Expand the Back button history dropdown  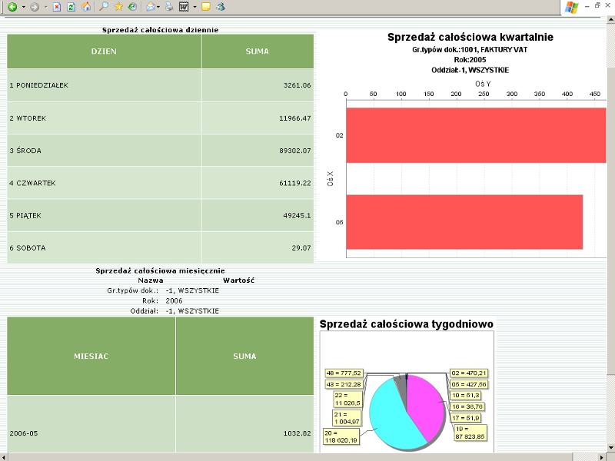click(23, 6)
